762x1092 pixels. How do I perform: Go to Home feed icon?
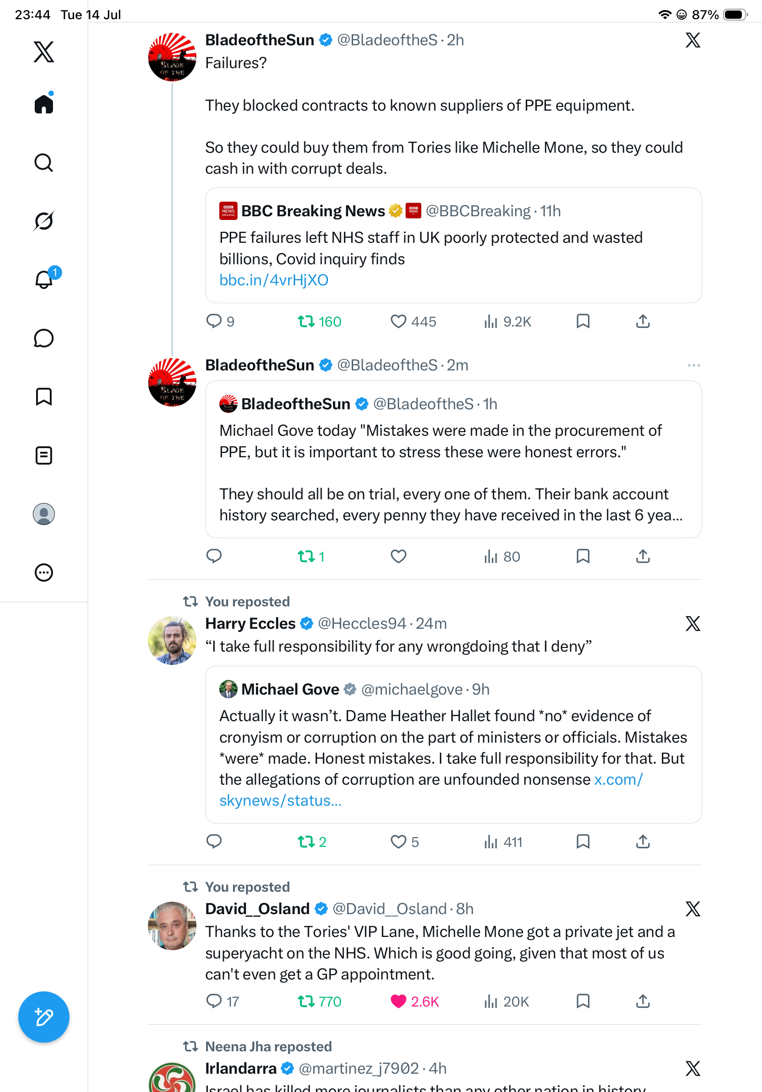44,103
